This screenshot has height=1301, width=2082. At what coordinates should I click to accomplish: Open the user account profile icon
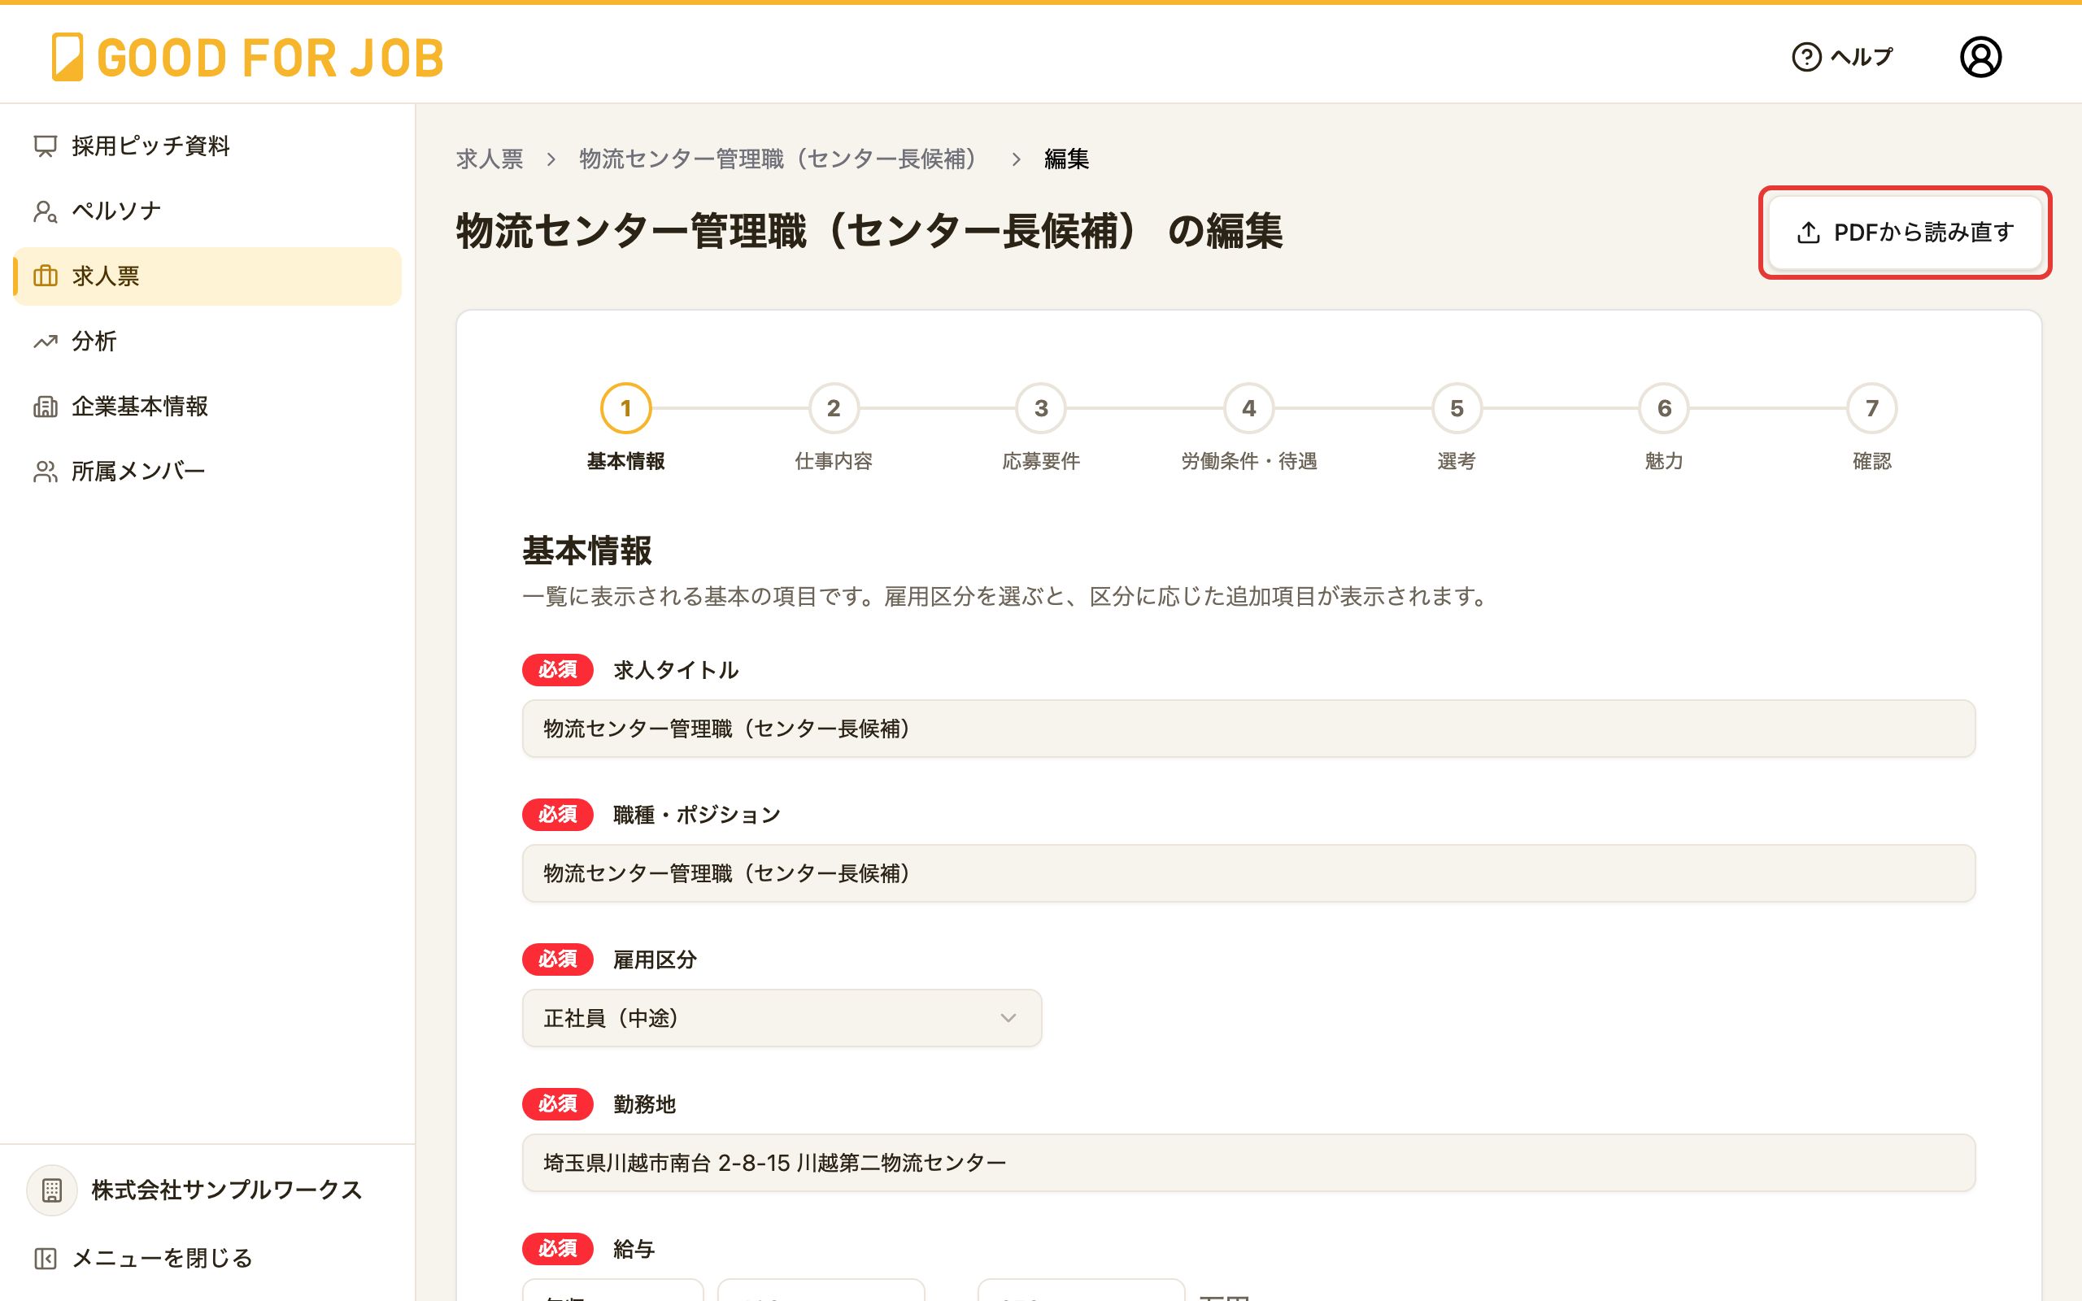point(1980,57)
